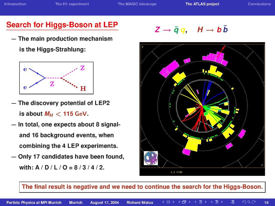Go to the previous subsection arrow

[195, 202]
